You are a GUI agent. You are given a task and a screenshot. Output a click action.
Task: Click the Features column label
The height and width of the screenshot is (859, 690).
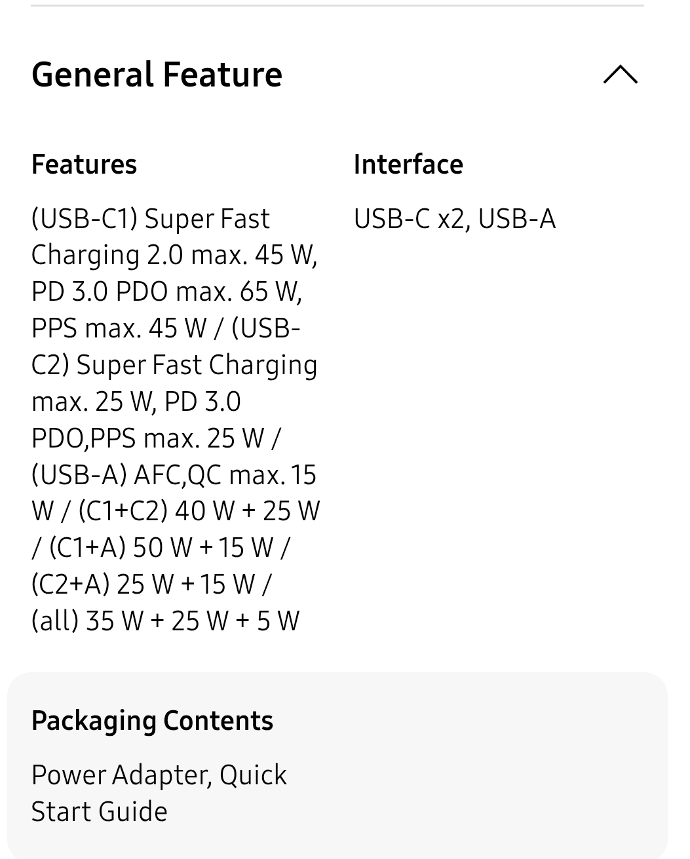(83, 164)
